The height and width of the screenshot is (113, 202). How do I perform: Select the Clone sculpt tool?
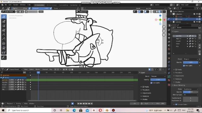click(x=4, y=52)
